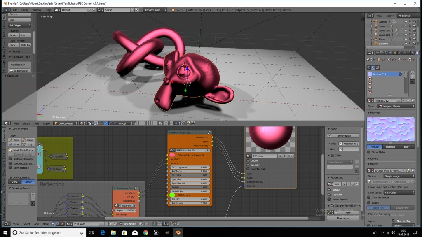Image resolution: width=422 pixels, height=237 pixels.
Task: Click the Suzanne monkey icon in outliner
Action: [x=376, y=43]
